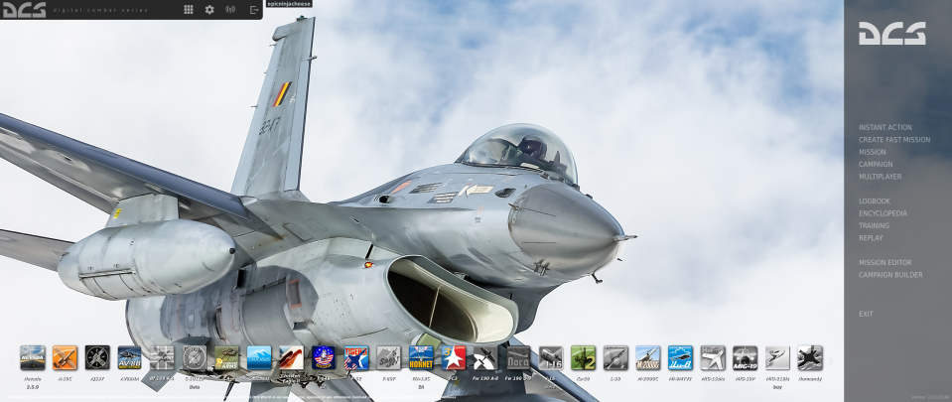
Task: Click the logout icon in top bar
Action: [254, 10]
